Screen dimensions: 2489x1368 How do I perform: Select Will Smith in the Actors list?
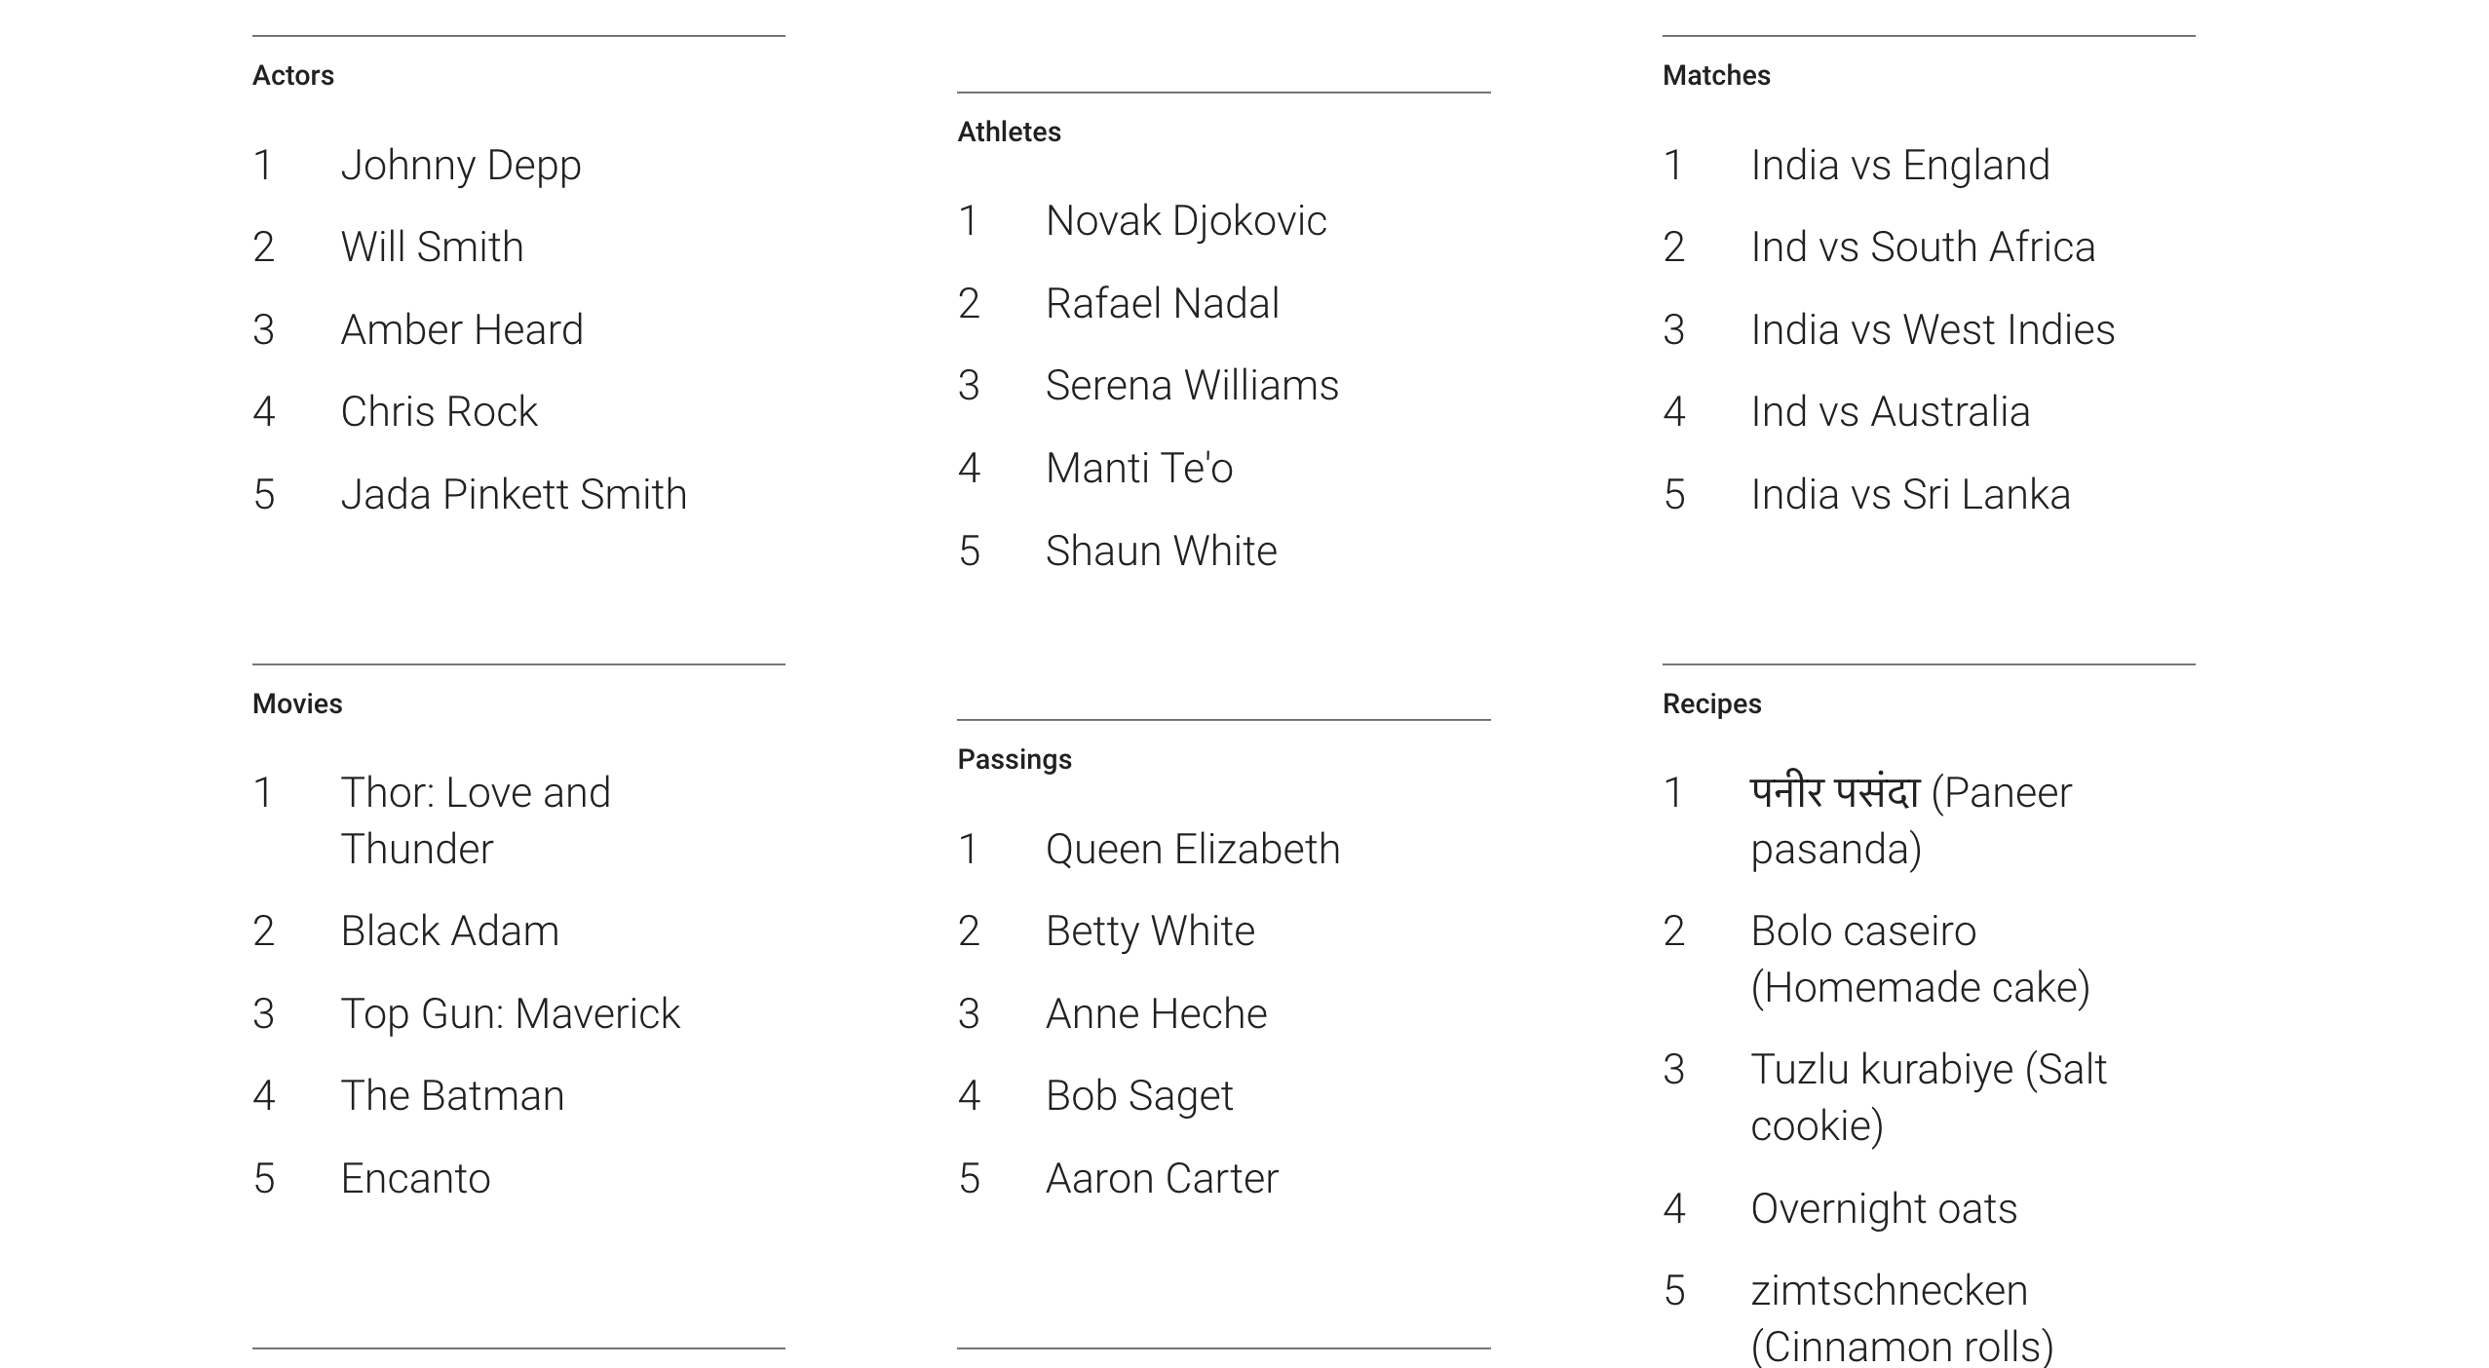coord(432,247)
